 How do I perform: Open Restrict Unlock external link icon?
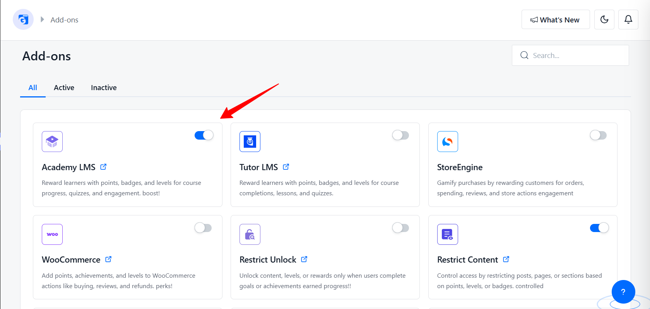pos(304,259)
